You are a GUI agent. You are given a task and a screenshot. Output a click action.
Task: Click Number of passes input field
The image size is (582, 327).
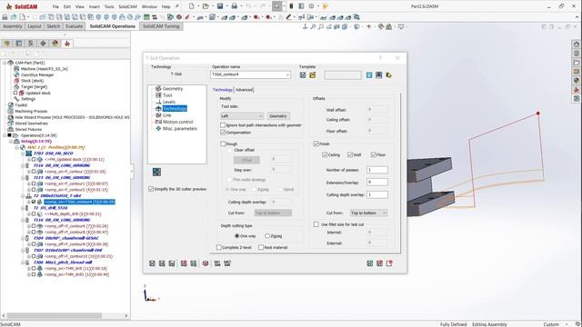pos(377,170)
